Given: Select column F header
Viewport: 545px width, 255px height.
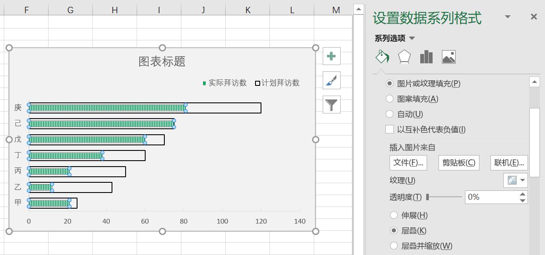Looking at the screenshot, I should (x=26, y=10).
